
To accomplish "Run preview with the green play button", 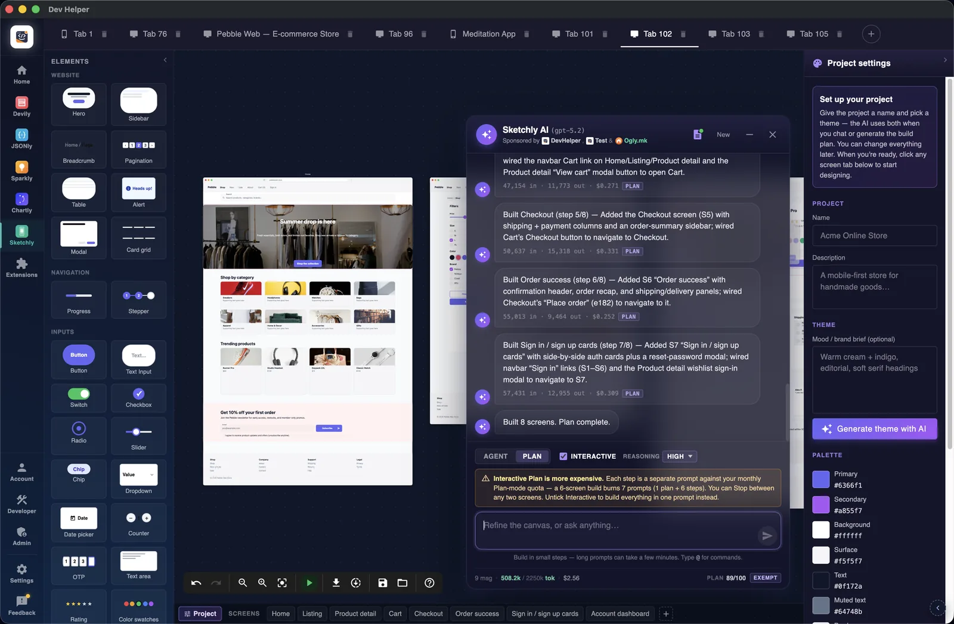I will click(309, 583).
